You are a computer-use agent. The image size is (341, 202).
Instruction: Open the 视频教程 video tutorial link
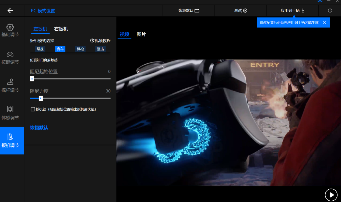pyautogui.click(x=100, y=41)
